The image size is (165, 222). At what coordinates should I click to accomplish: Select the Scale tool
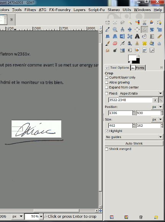(159, 29)
